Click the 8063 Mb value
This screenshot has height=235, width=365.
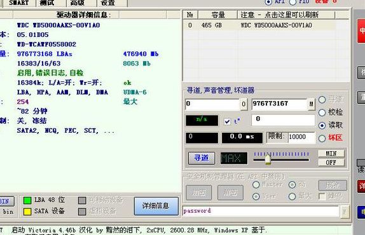pos(137,64)
